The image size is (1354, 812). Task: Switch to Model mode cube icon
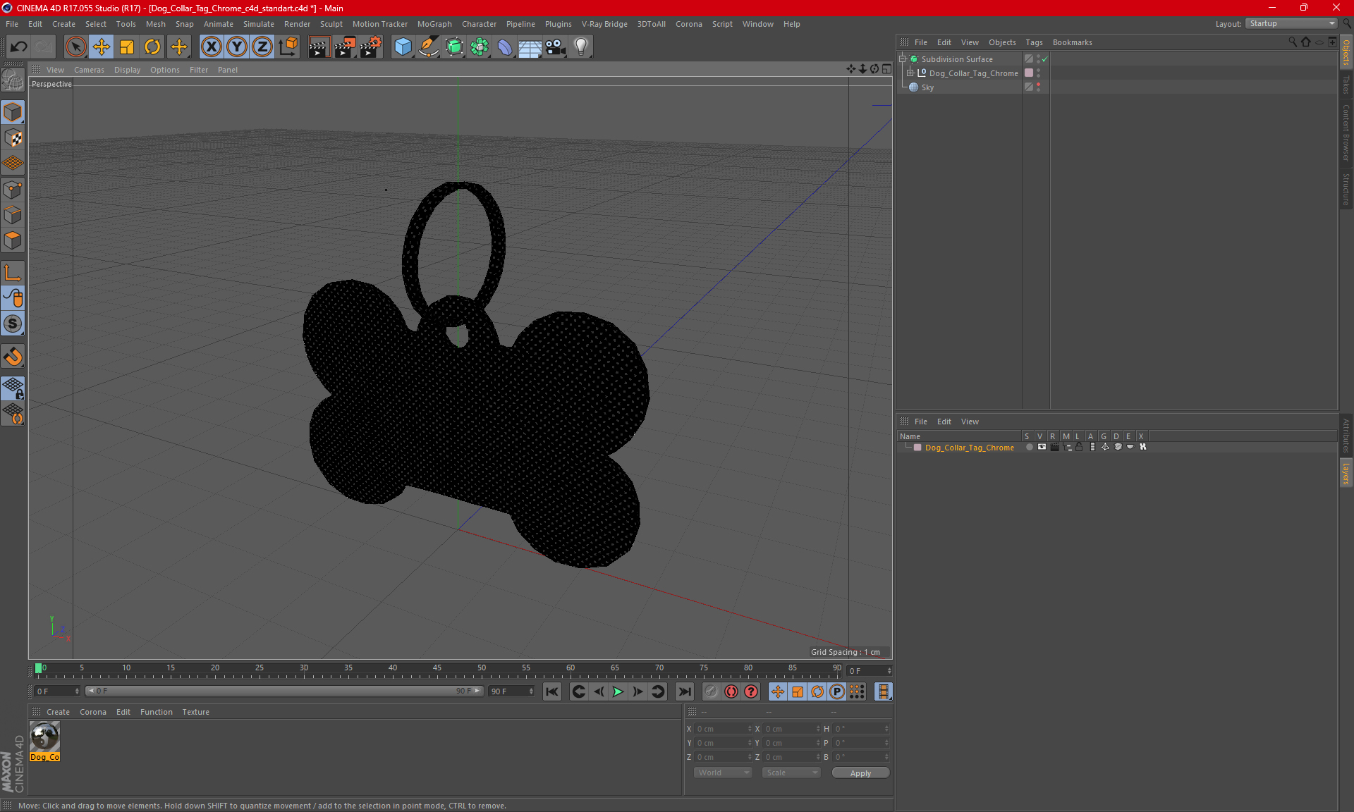[x=13, y=112]
